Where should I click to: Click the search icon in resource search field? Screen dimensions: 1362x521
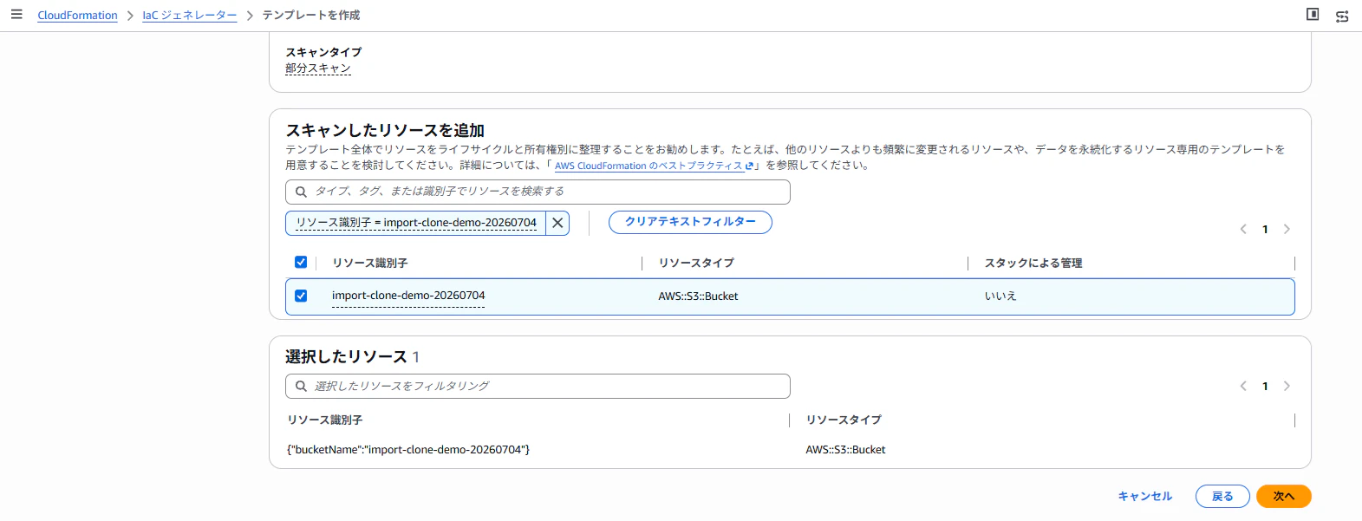tap(301, 192)
